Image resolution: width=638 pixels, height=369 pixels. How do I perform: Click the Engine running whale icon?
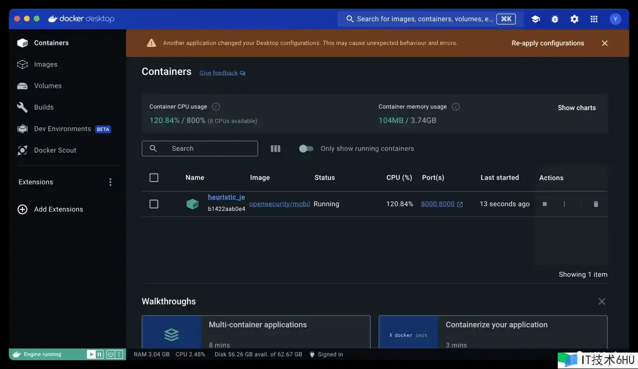click(x=17, y=355)
